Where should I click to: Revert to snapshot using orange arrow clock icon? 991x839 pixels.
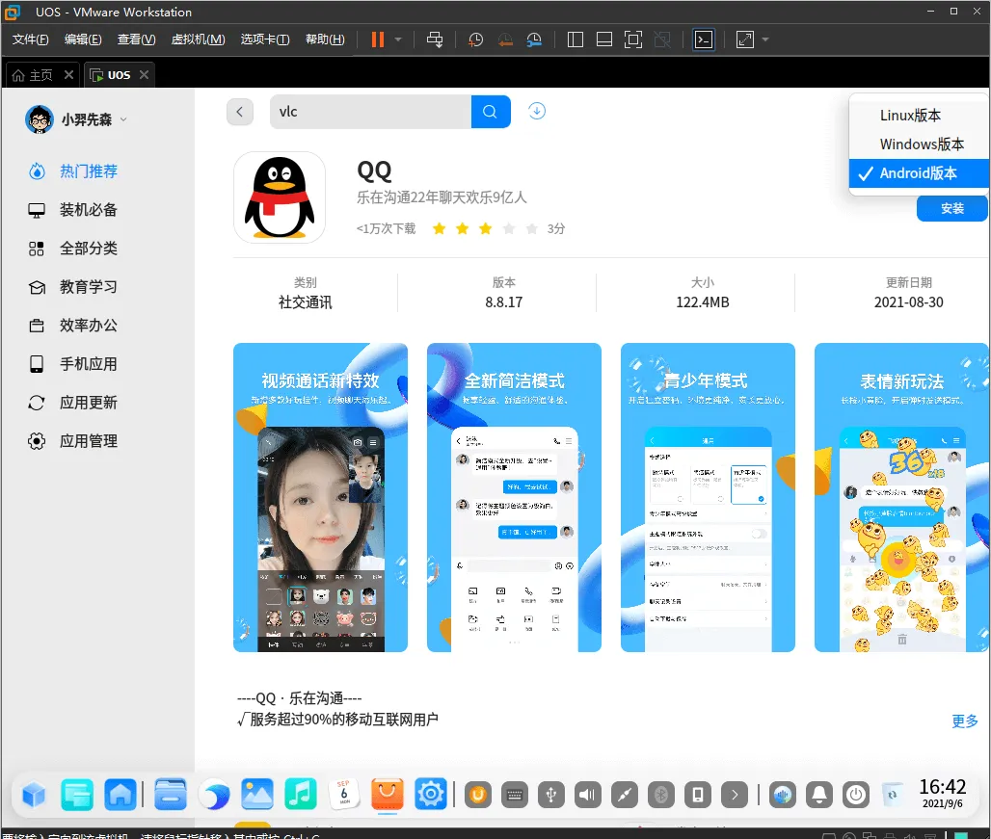pyautogui.click(x=505, y=39)
